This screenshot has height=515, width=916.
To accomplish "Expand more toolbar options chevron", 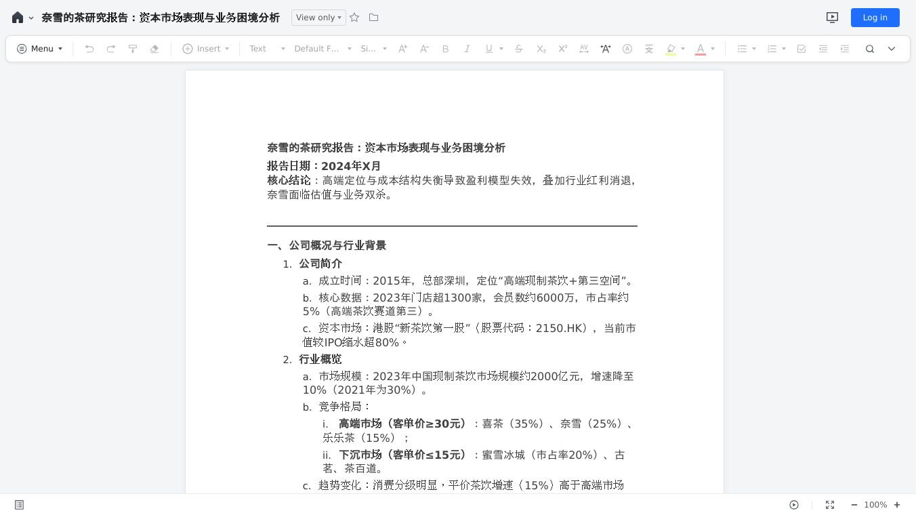I will [892, 49].
